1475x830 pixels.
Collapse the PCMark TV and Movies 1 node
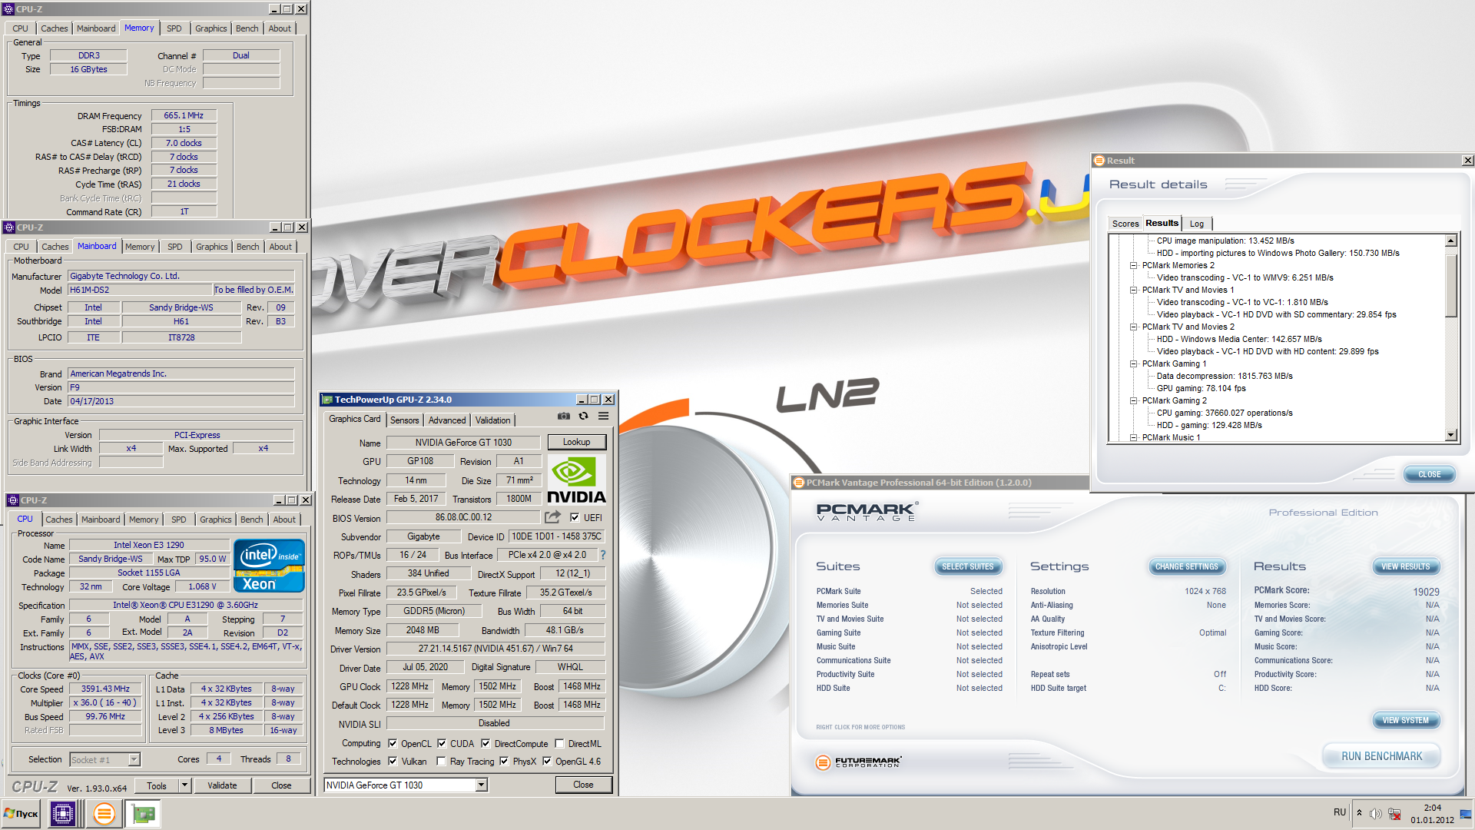tap(1133, 290)
